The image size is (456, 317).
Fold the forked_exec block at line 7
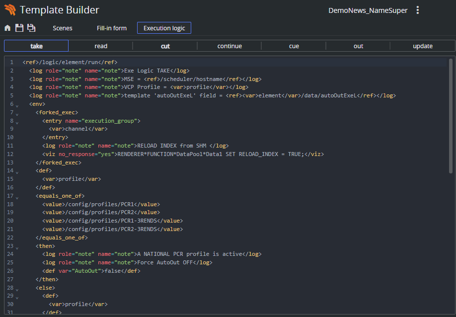coord(17,114)
